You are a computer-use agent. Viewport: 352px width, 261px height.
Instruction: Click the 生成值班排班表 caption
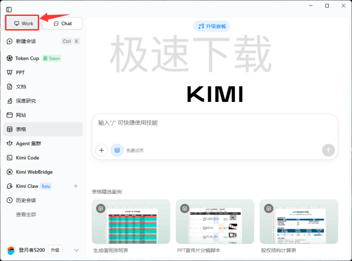(x=111, y=250)
